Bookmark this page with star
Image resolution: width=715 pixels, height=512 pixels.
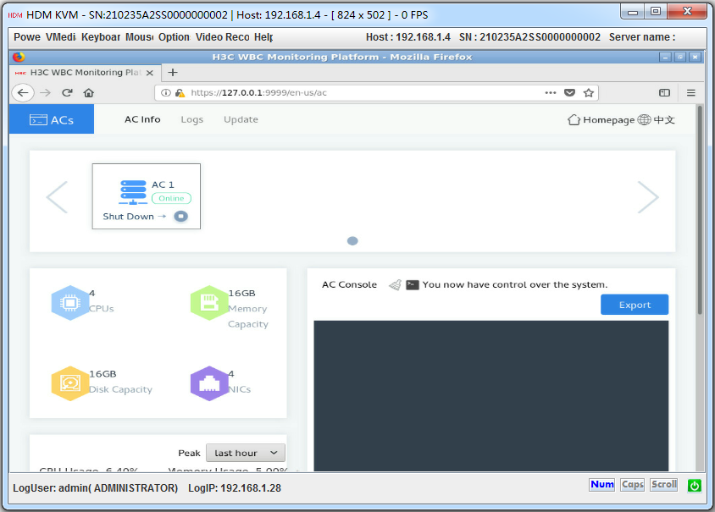pos(589,93)
